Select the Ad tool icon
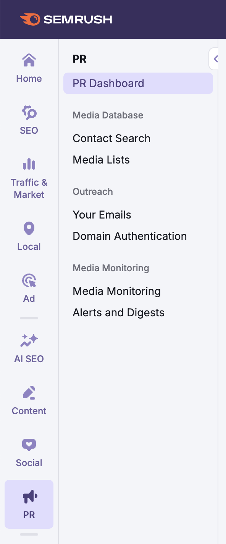This screenshot has width=226, height=544. click(x=29, y=280)
